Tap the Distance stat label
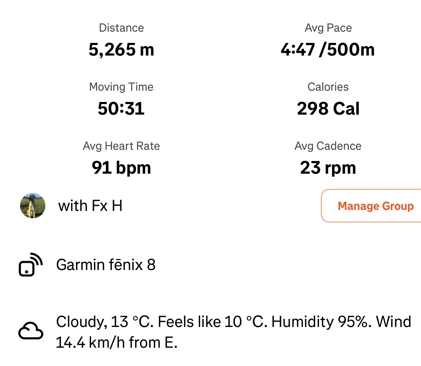421x366 pixels. [121, 28]
